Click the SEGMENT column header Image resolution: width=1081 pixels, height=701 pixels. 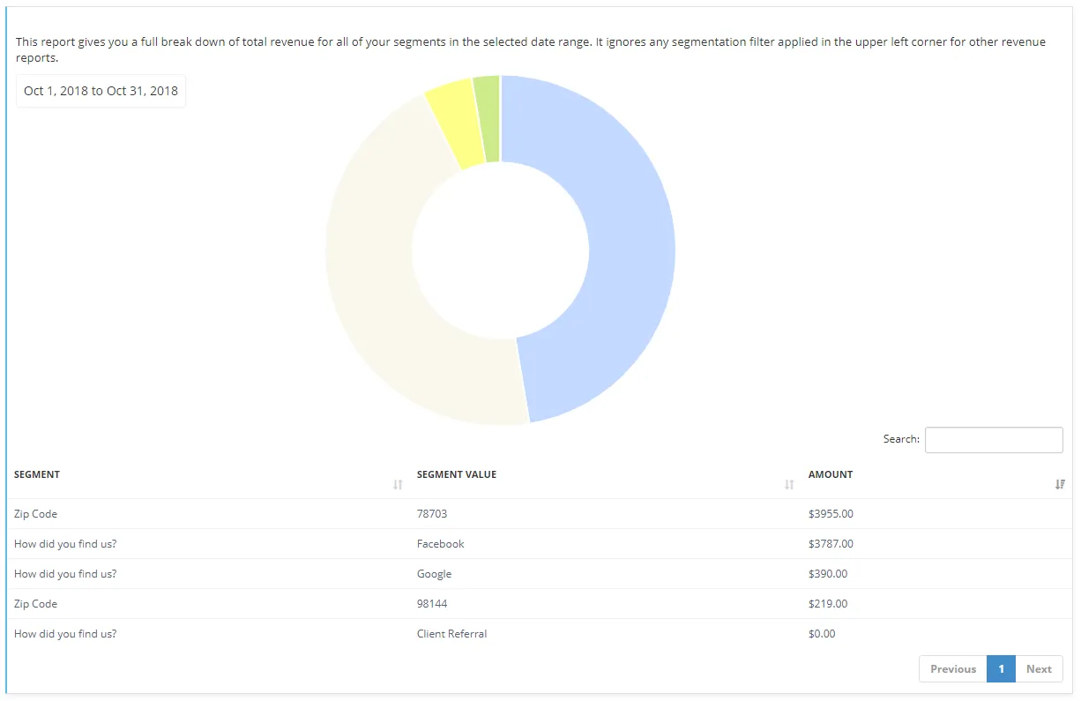click(x=37, y=474)
